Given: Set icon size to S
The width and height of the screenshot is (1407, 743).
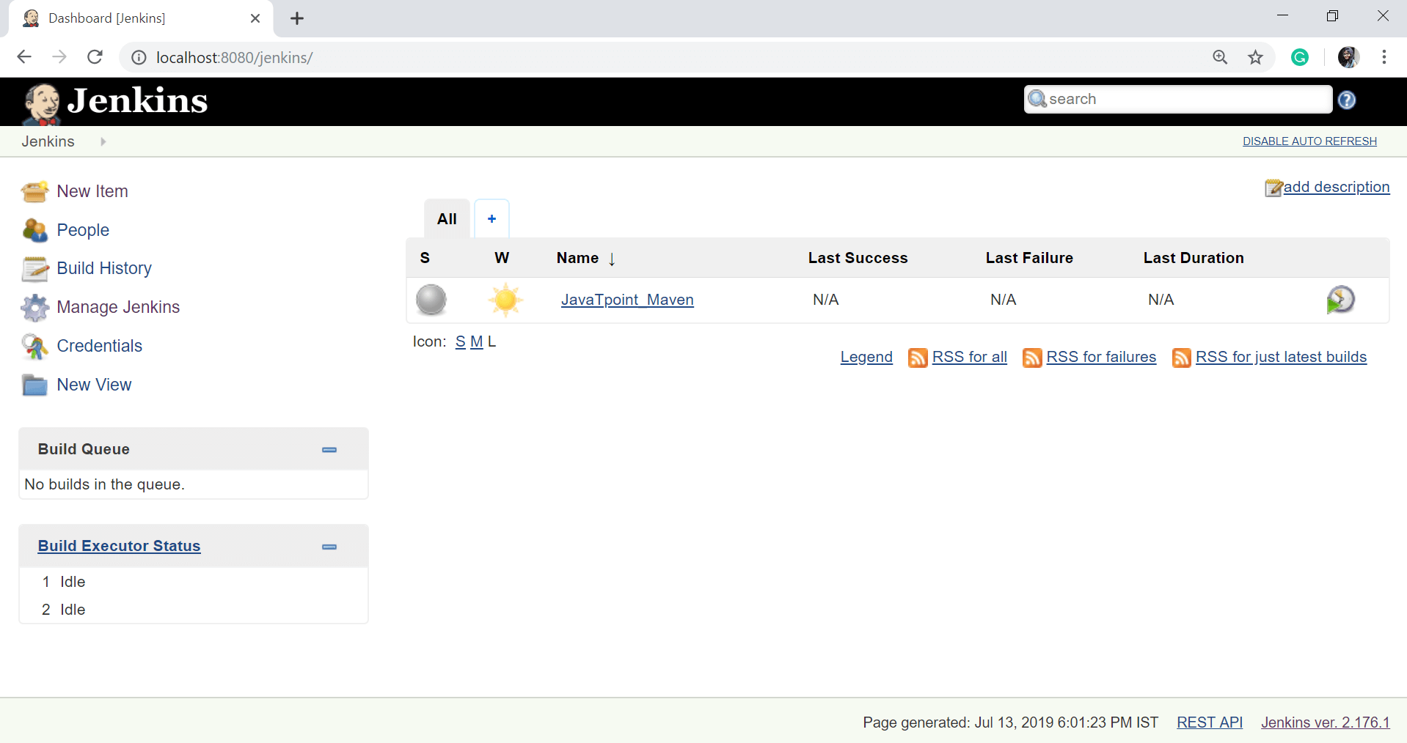Looking at the screenshot, I should [460, 341].
